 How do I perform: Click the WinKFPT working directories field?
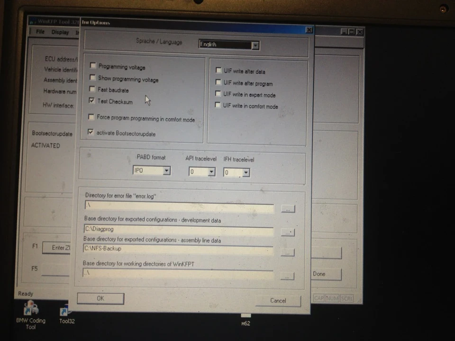[x=178, y=274]
